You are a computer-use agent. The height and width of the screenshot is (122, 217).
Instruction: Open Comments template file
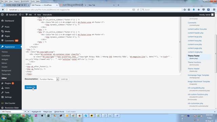point(192,23)
